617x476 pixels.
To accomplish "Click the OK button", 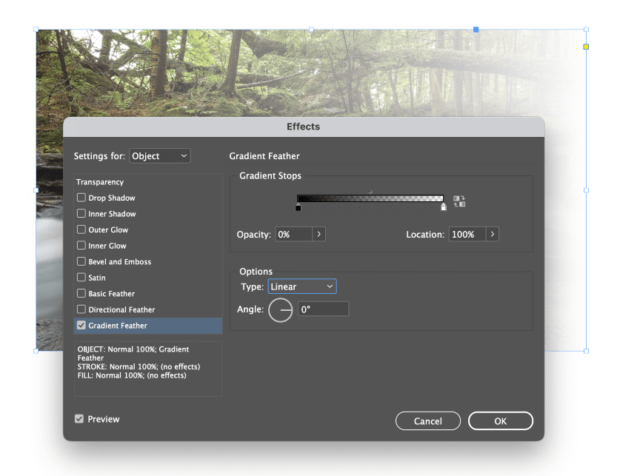I will (x=501, y=421).
